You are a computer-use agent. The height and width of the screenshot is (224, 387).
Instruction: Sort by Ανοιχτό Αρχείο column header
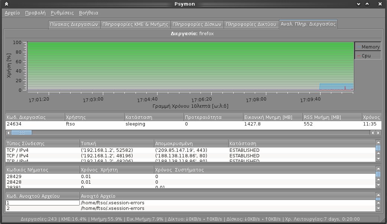tap(228, 196)
